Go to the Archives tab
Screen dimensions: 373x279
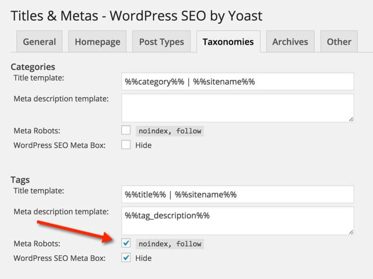(290, 41)
